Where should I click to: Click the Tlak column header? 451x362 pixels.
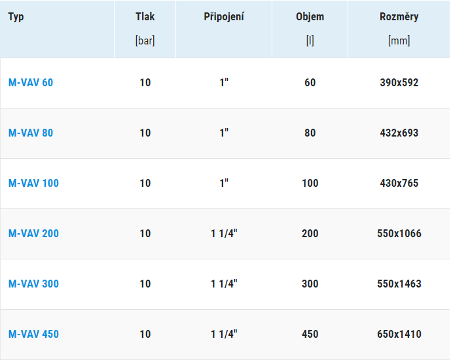point(145,17)
